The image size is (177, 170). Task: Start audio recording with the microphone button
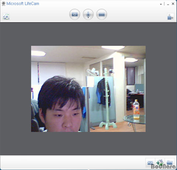[x=88, y=14]
